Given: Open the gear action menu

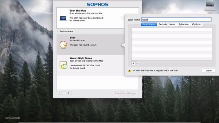Looking at the screenshot, I should coord(69,93).
